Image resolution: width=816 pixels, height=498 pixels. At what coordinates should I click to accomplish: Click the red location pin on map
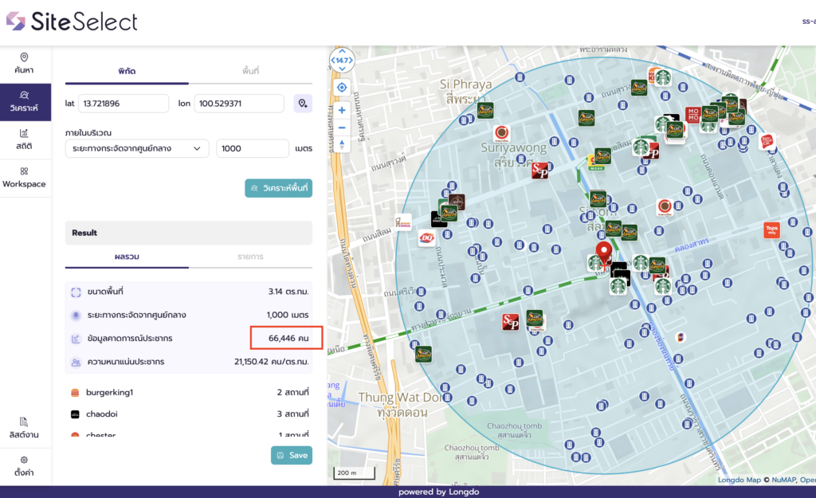pos(604,253)
